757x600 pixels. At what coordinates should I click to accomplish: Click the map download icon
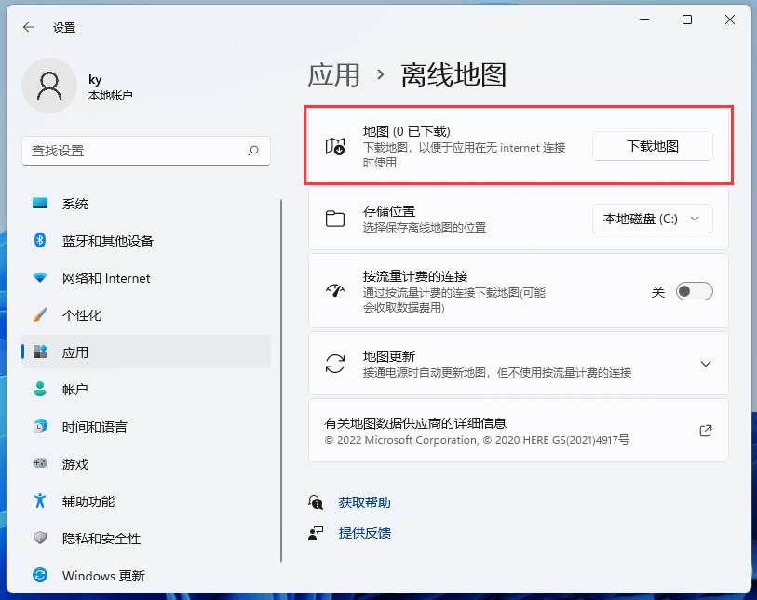(335, 146)
